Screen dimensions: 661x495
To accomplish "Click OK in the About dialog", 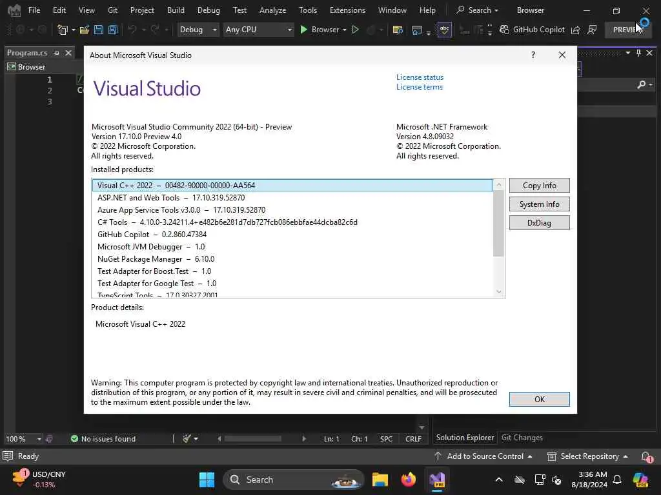I will point(539,399).
